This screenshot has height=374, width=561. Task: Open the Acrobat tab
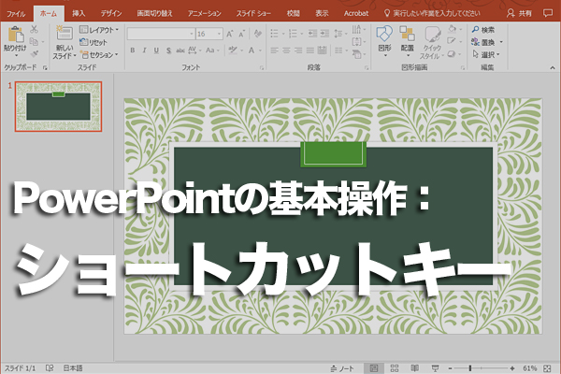pyautogui.click(x=355, y=14)
